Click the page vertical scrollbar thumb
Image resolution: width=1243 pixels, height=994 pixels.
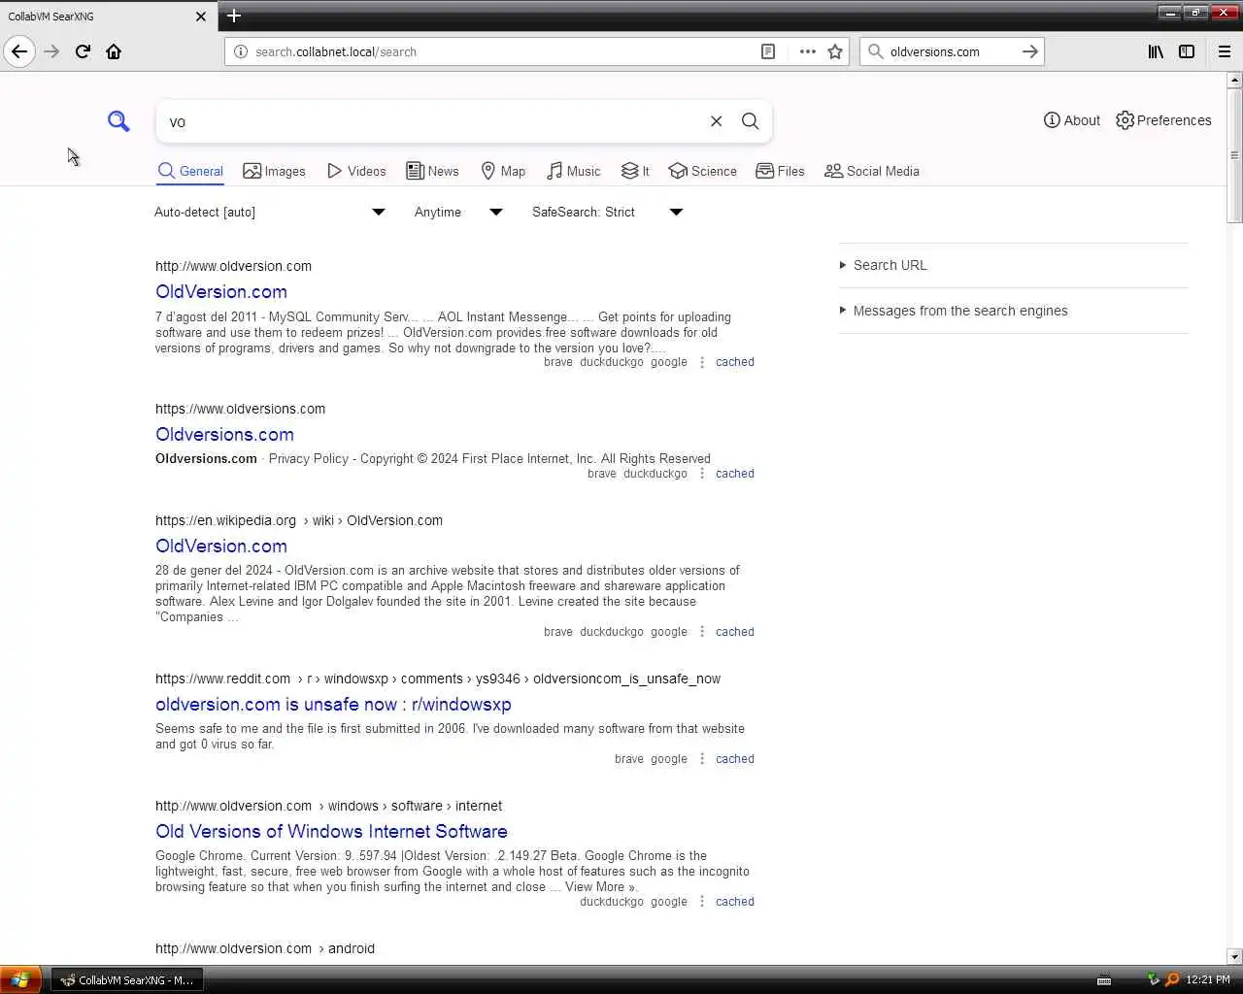1234,155
